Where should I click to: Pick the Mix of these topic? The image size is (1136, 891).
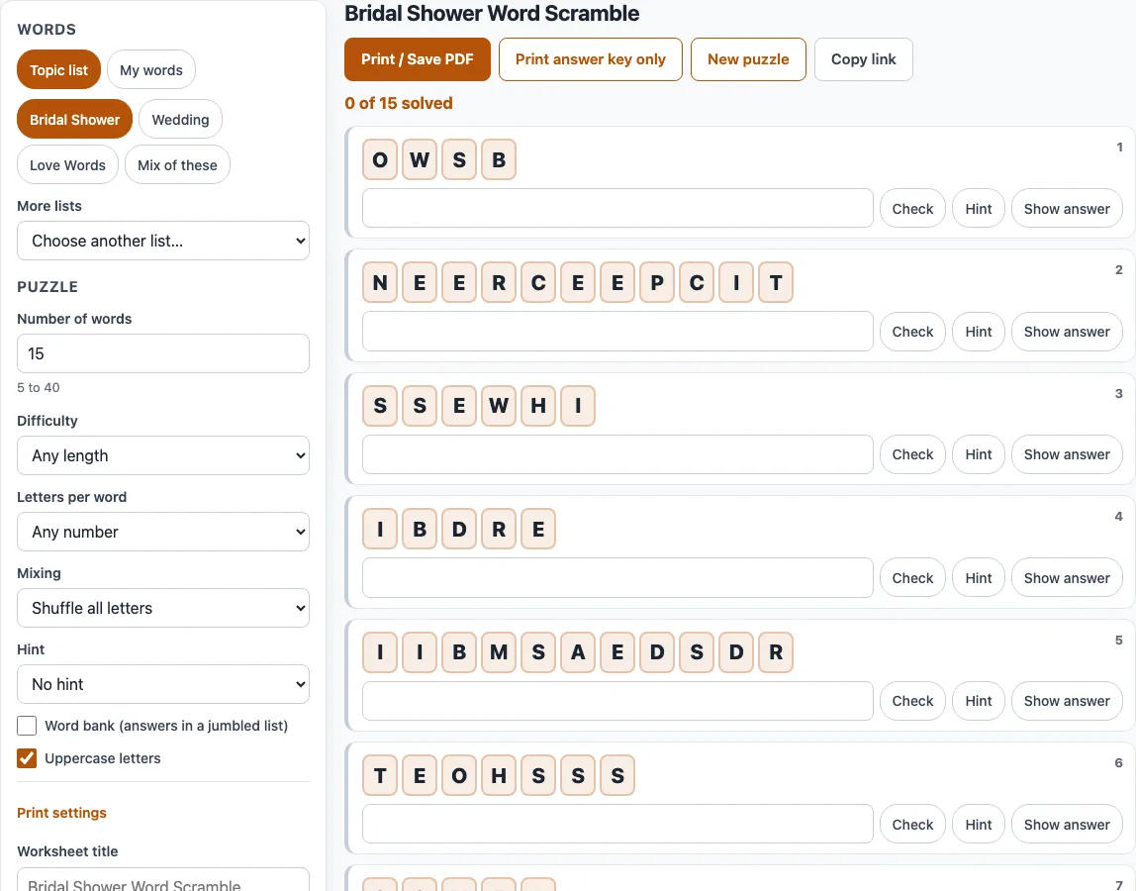point(177,164)
